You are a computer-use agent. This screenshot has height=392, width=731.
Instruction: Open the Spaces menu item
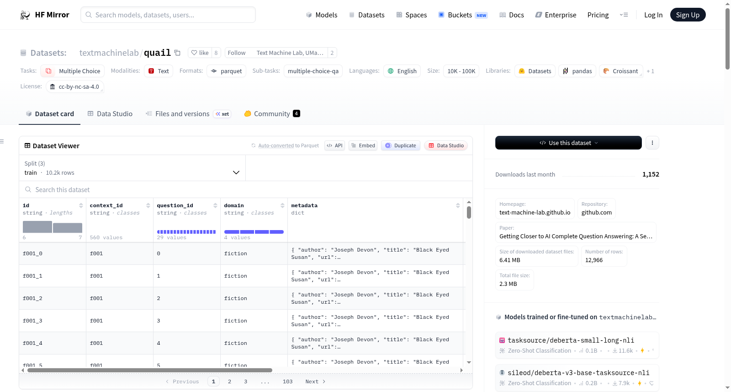(412, 15)
